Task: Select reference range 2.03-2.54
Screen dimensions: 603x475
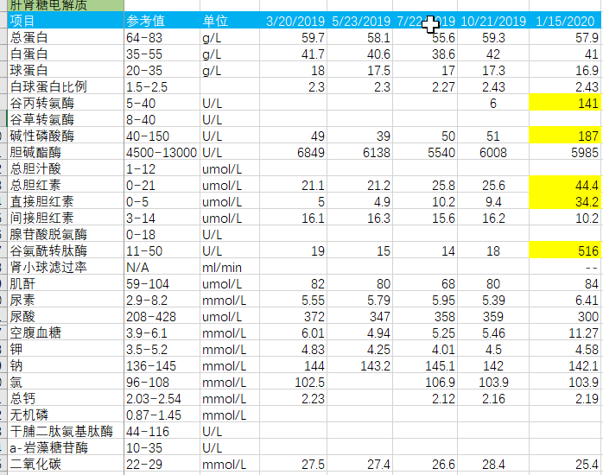Action: click(x=154, y=398)
